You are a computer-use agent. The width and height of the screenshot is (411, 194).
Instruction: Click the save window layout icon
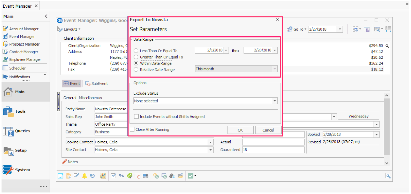click(x=367, y=29)
